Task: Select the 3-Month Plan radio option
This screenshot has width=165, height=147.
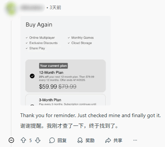Action: tap(32, 105)
